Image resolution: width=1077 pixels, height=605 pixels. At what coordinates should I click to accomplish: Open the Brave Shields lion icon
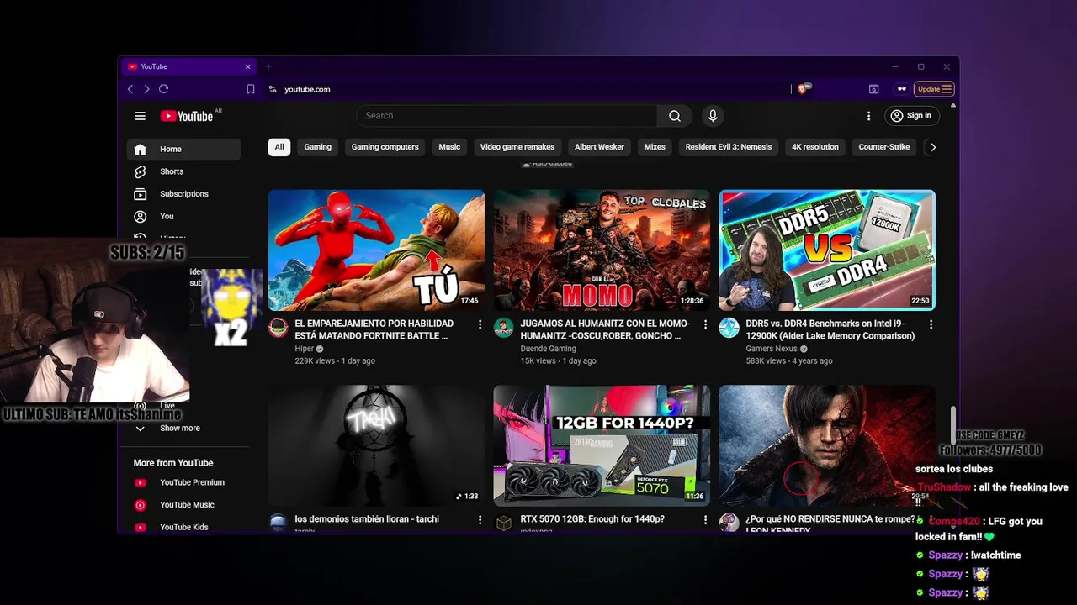(803, 89)
